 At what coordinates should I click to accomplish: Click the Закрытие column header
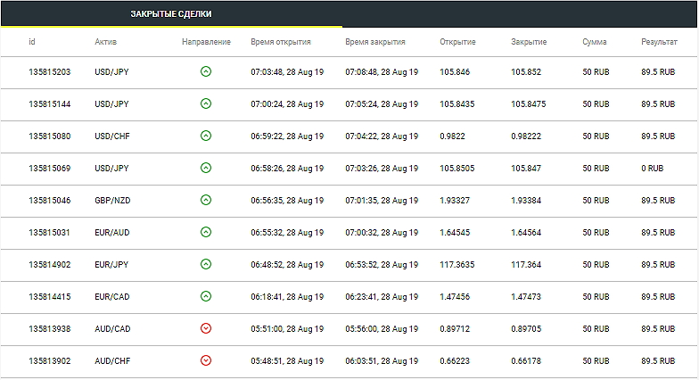(529, 41)
